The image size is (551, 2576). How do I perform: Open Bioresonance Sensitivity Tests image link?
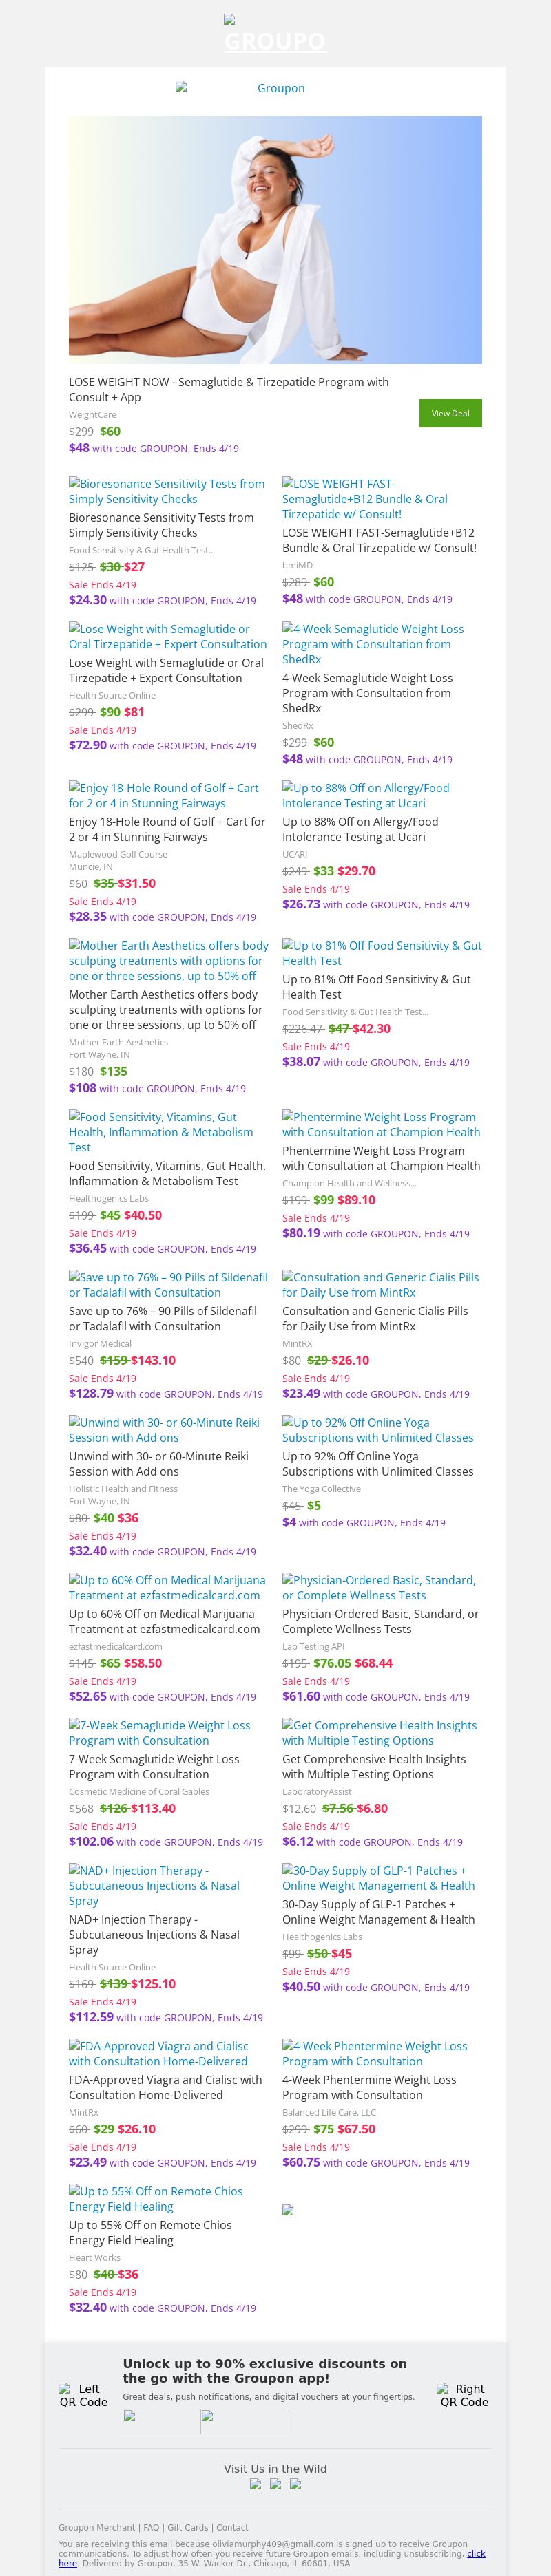pyautogui.click(x=166, y=491)
